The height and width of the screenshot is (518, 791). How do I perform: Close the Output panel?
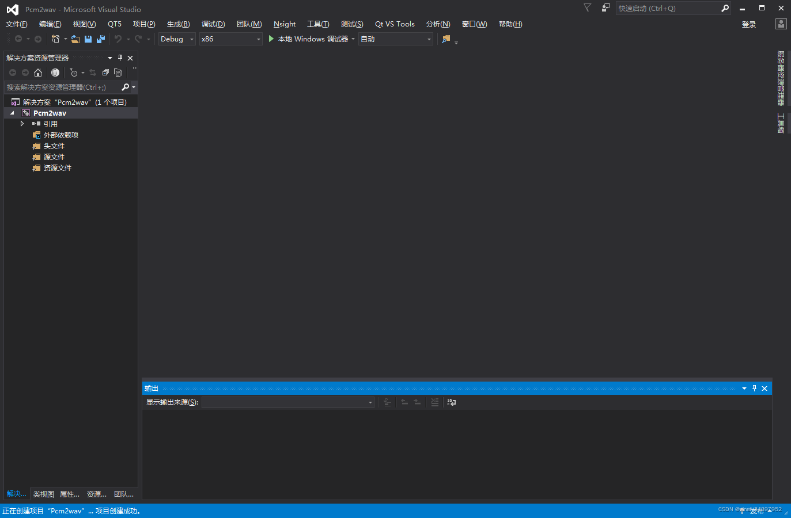click(764, 389)
